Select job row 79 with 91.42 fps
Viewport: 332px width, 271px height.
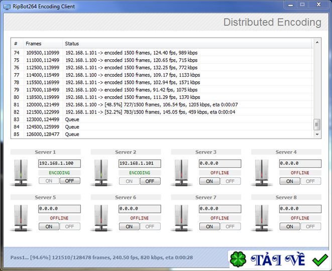[162, 90]
